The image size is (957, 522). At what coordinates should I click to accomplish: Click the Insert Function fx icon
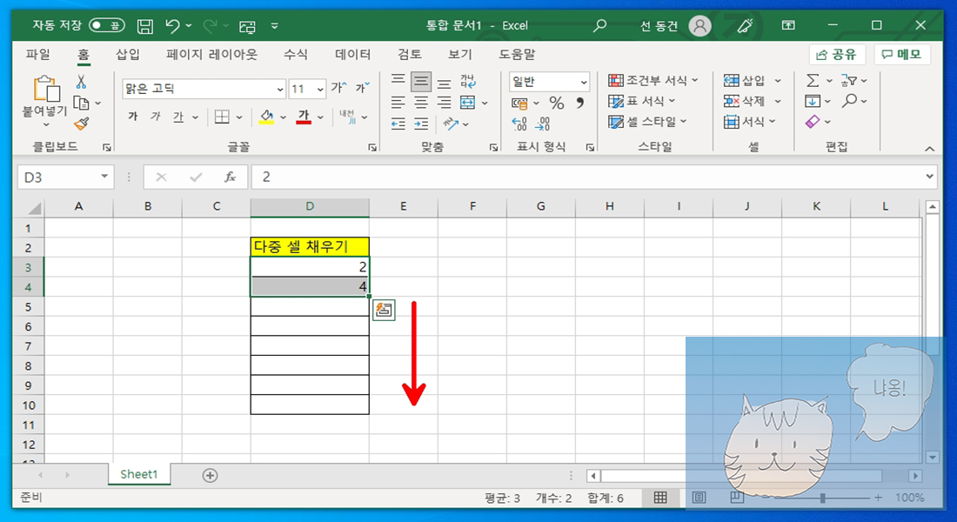pyautogui.click(x=230, y=177)
